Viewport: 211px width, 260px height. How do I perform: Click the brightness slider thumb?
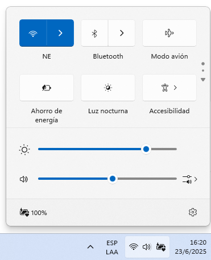point(146,149)
